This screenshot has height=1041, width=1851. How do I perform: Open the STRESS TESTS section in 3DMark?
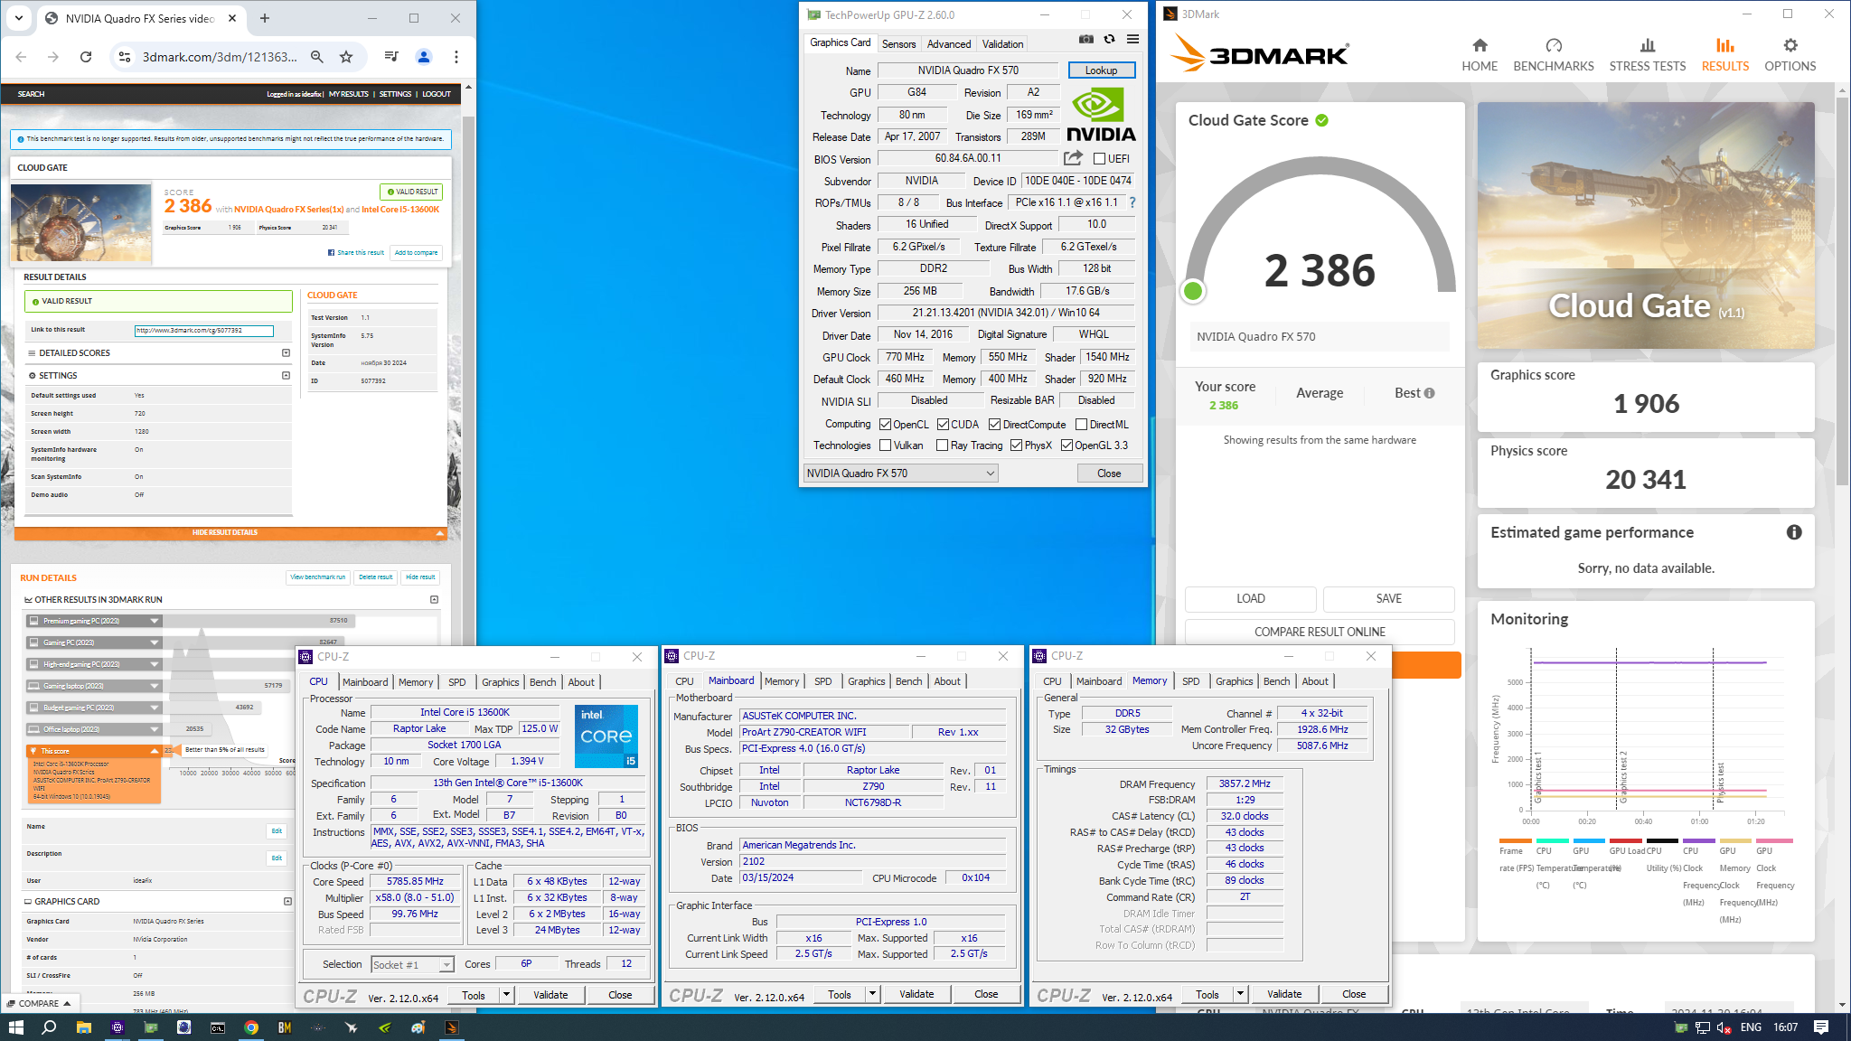coord(1648,55)
